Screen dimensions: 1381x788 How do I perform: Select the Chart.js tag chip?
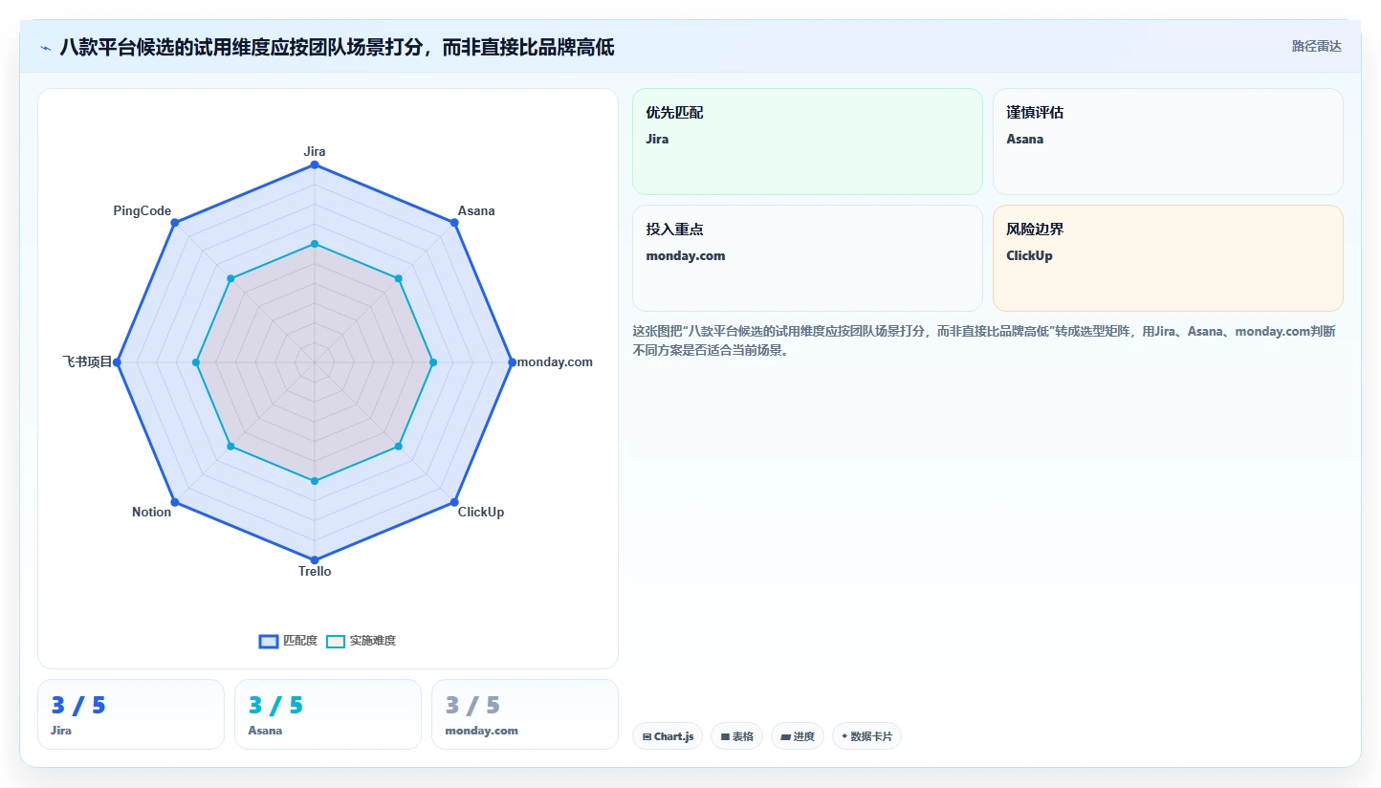pyautogui.click(x=668, y=736)
